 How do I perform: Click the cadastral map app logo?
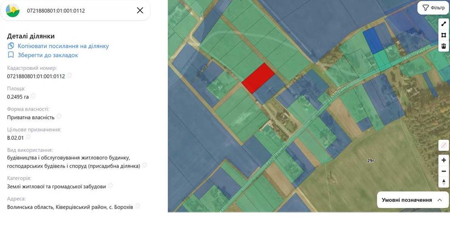tap(13, 11)
